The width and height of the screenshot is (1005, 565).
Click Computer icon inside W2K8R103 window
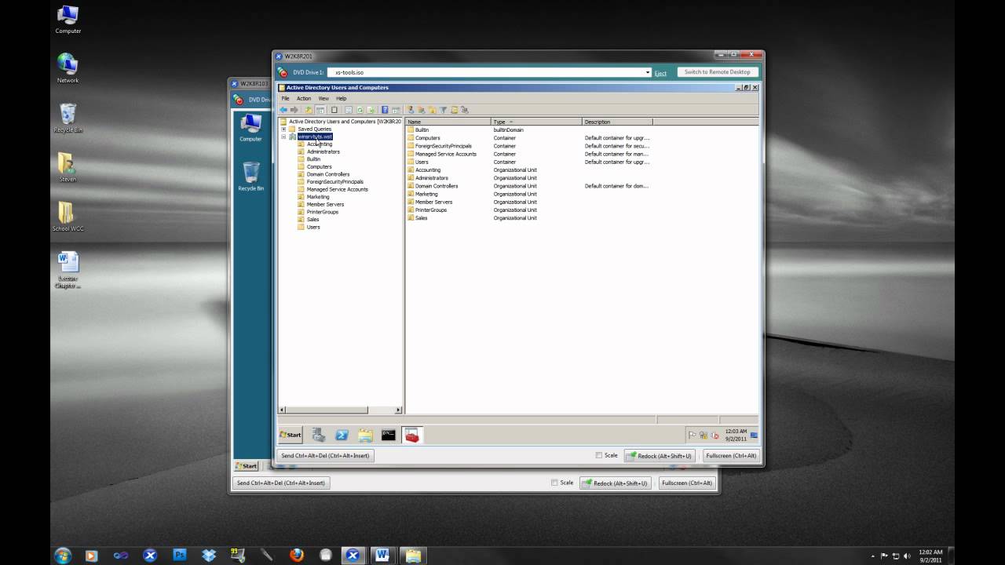[x=250, y=128]
